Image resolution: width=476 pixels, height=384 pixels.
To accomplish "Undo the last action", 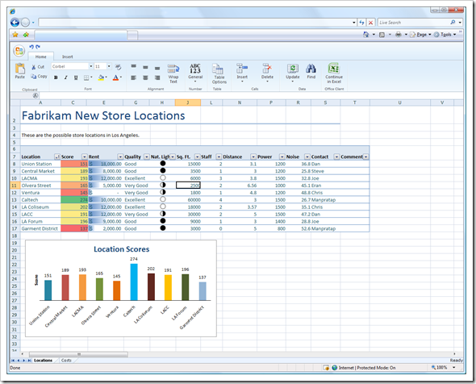I will 31,47.
